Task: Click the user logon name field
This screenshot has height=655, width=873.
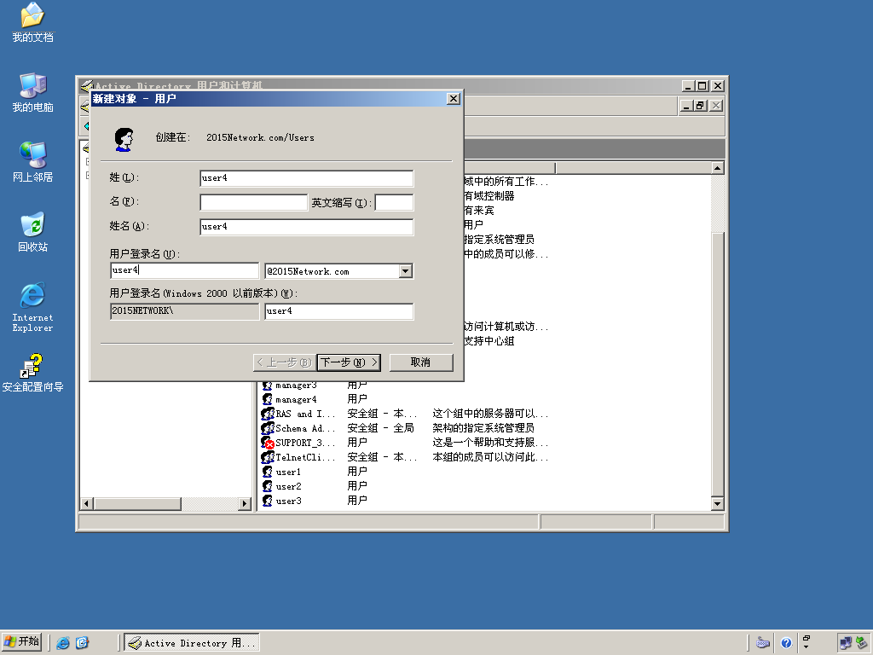Action: pos(184,270)
